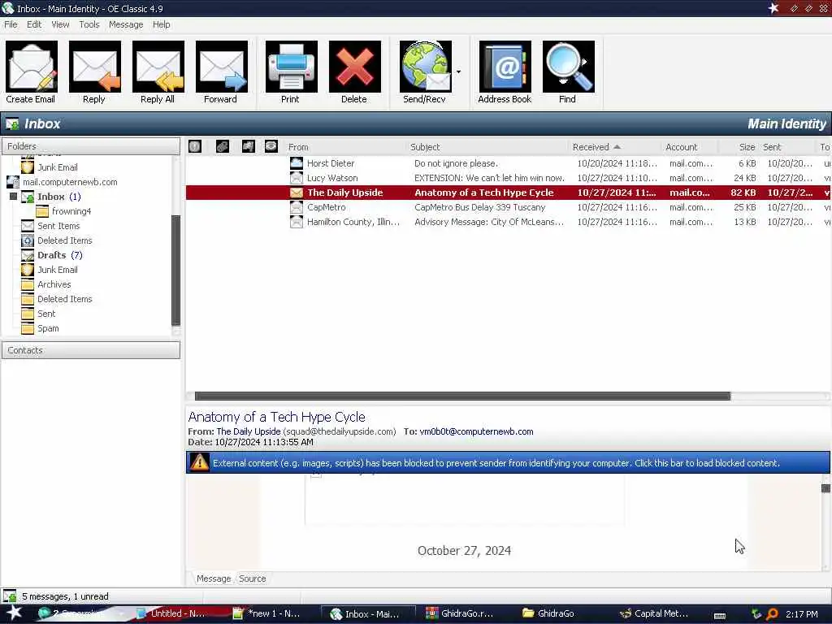The width and height of the screenshot is (832, 624).
Task: Sort by flag column icon
Action: tap(249, 146)
